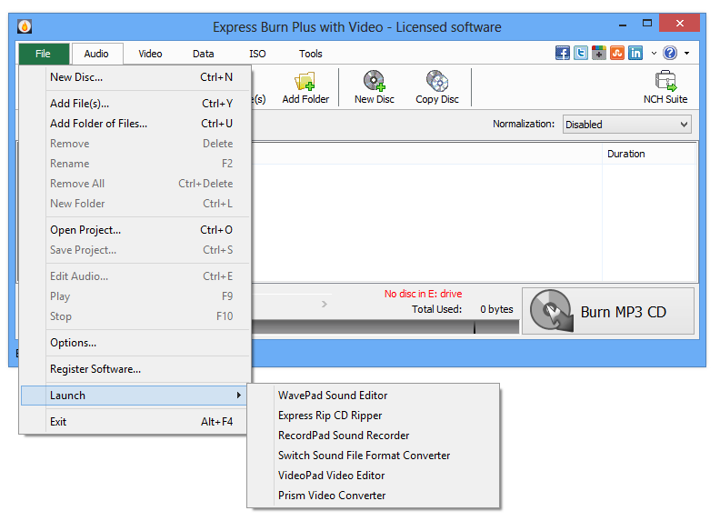
Task: Launch VideoPad Video Editor
Action: (373, 476)
